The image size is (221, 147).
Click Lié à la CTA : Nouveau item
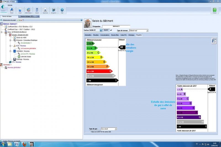click(x=28, y=54)
